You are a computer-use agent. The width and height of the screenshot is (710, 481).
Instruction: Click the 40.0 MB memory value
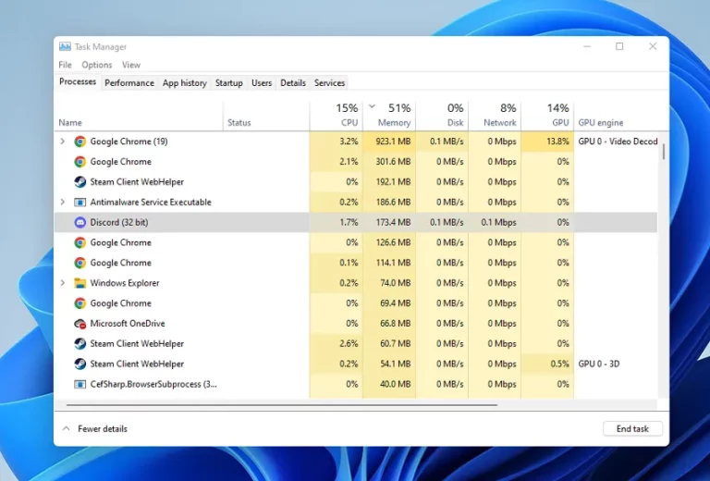coord(396,384)
